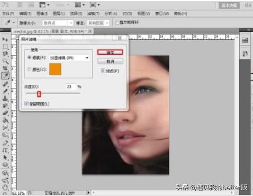
Task: Select the Color radio button in dialog
Action: pos(29,69)
